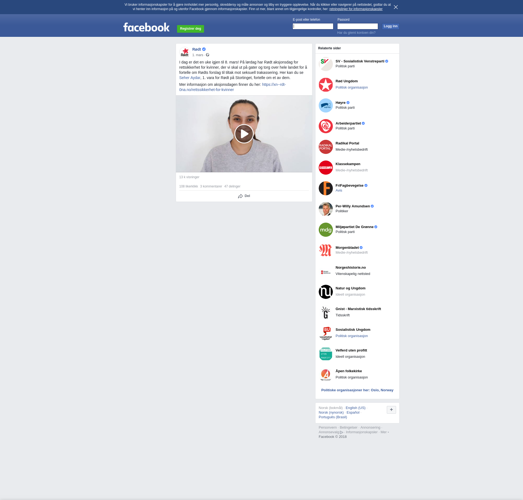The width and height of the screenshot is (523, 500).
Task: Click the Facebook logo
Action: pyautogui.click(x=146, y=27)
